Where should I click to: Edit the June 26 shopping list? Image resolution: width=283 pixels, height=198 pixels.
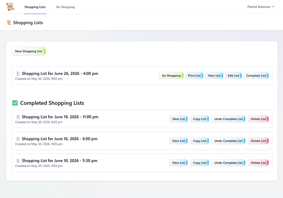pos(233,76)
